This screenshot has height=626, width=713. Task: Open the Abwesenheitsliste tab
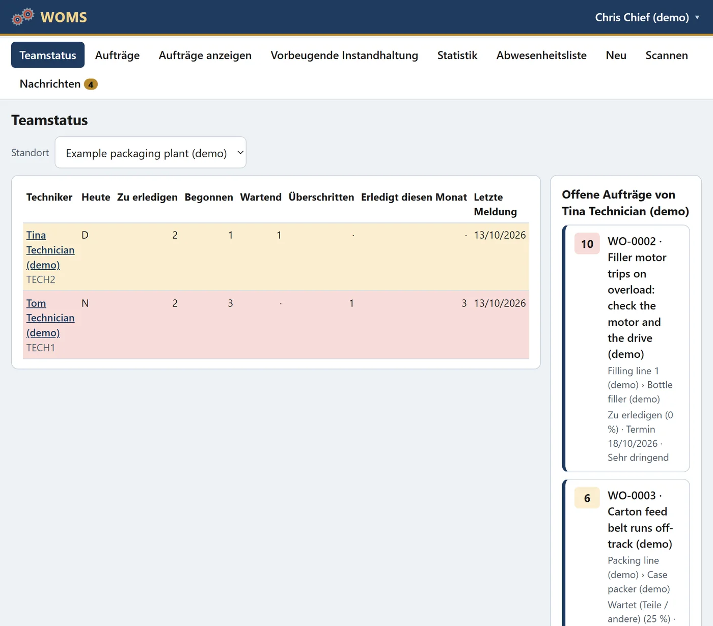click(x=541, y=55)
